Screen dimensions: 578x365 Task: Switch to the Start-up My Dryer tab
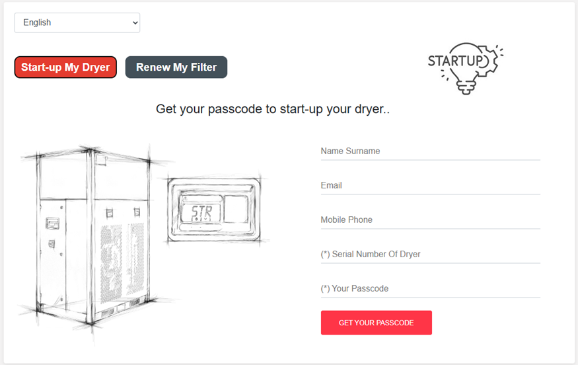(x=65, y=67)
